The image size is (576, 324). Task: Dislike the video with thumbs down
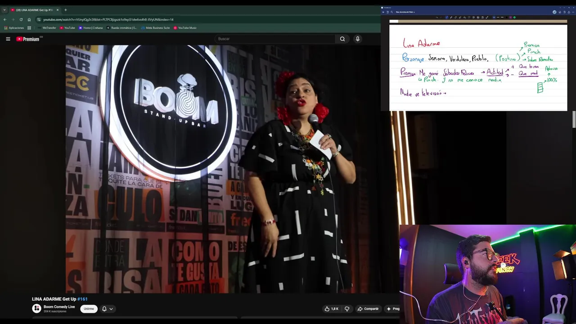[x=347, y=309]
